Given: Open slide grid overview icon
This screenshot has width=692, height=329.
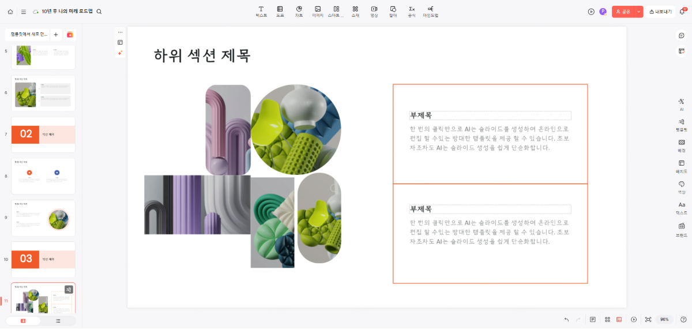Looking at the screenshot, I should 607,319.
